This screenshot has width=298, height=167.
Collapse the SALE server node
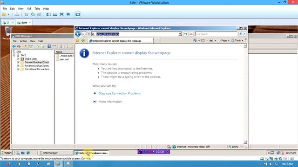(x=14, y=55)
